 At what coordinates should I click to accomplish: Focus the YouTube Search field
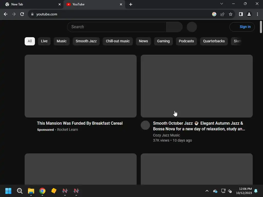click(117, 27)
